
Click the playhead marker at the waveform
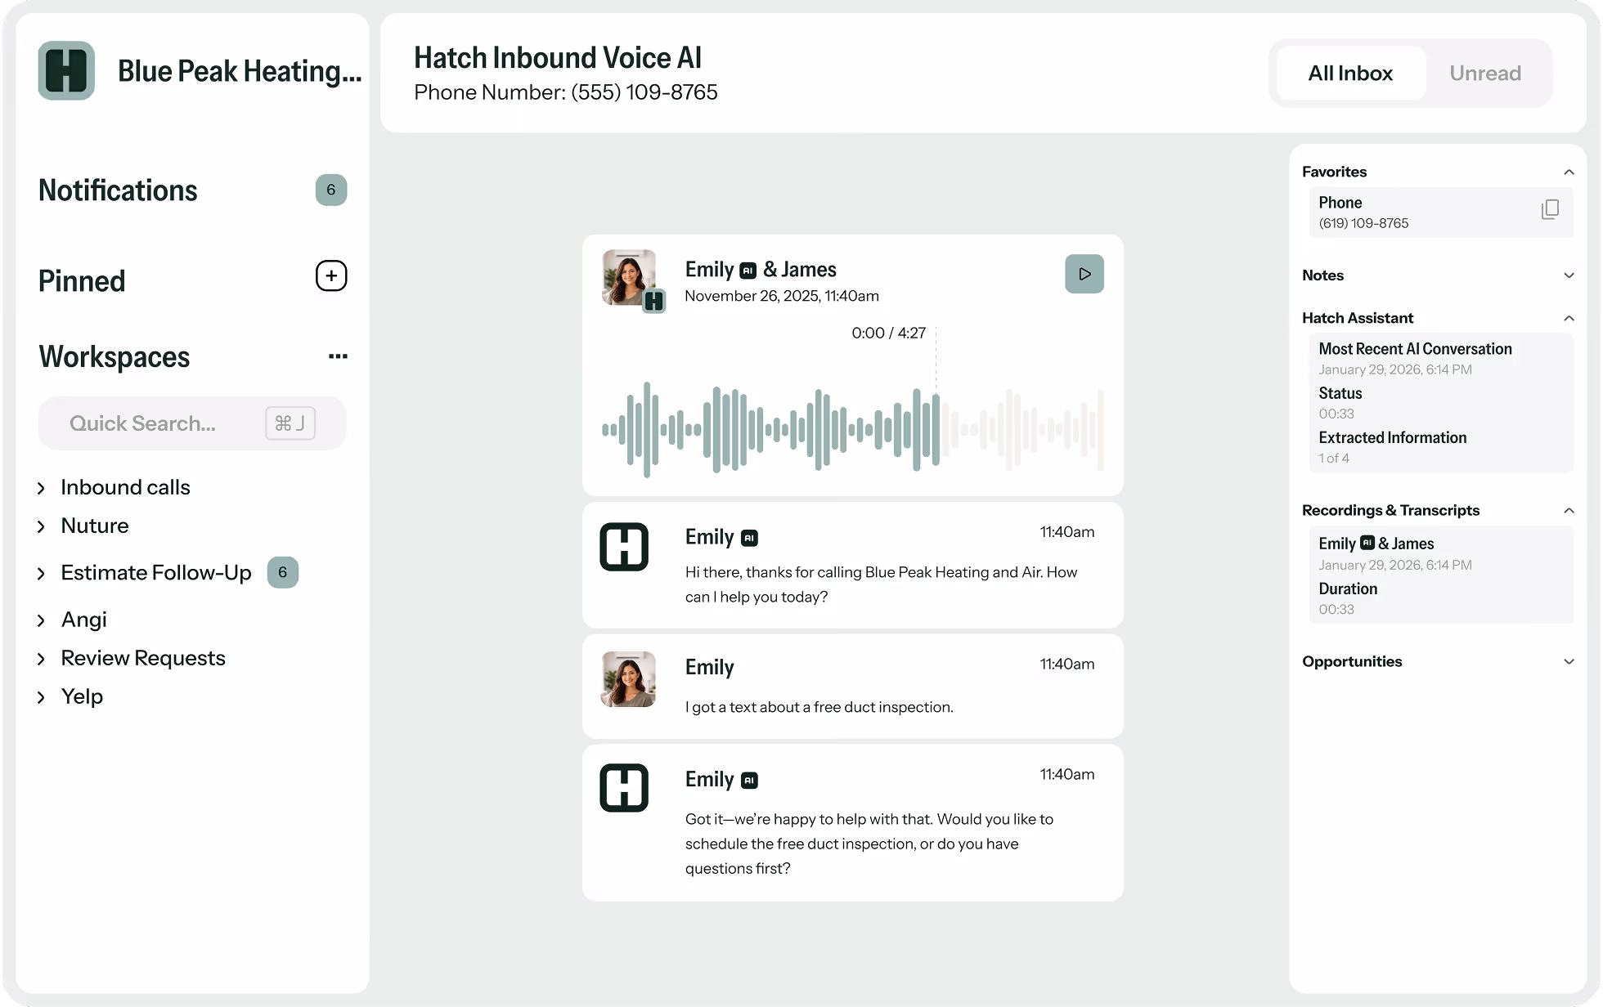[x=936, y=398]
